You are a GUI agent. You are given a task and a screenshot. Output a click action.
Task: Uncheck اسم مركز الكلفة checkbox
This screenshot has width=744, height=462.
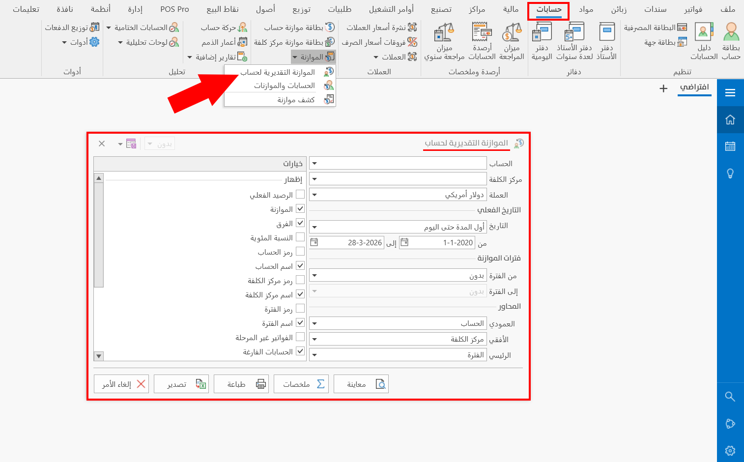pyautogui.click(x=300, y=294)
